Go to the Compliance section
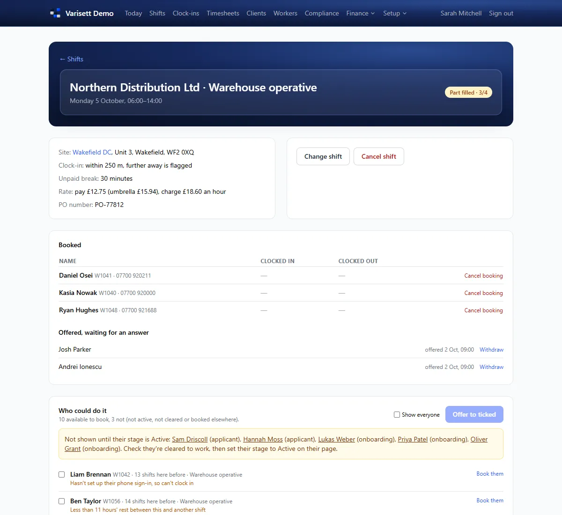The image size is (562, 515). [x=322, y=13]
